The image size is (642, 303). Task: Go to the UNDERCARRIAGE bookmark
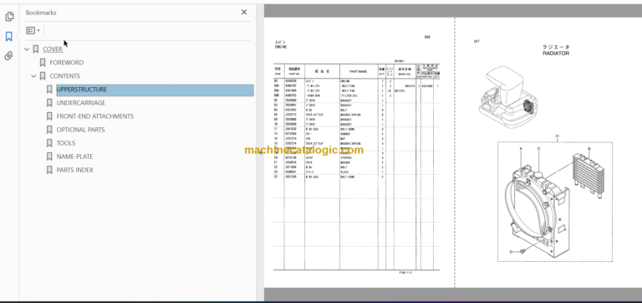80,103
